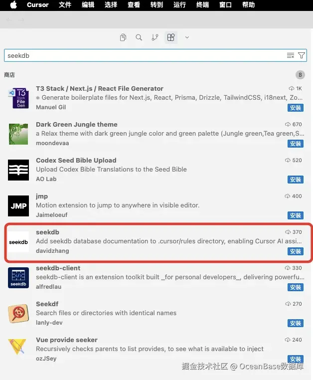Open the Seekdf extension title

coord(47,304)
